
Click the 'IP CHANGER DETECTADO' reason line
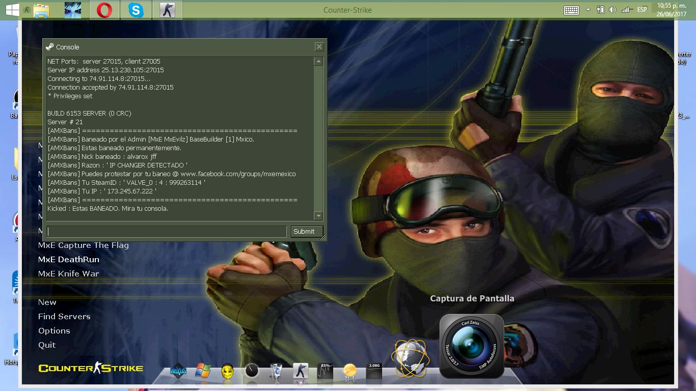click(117, 165)
